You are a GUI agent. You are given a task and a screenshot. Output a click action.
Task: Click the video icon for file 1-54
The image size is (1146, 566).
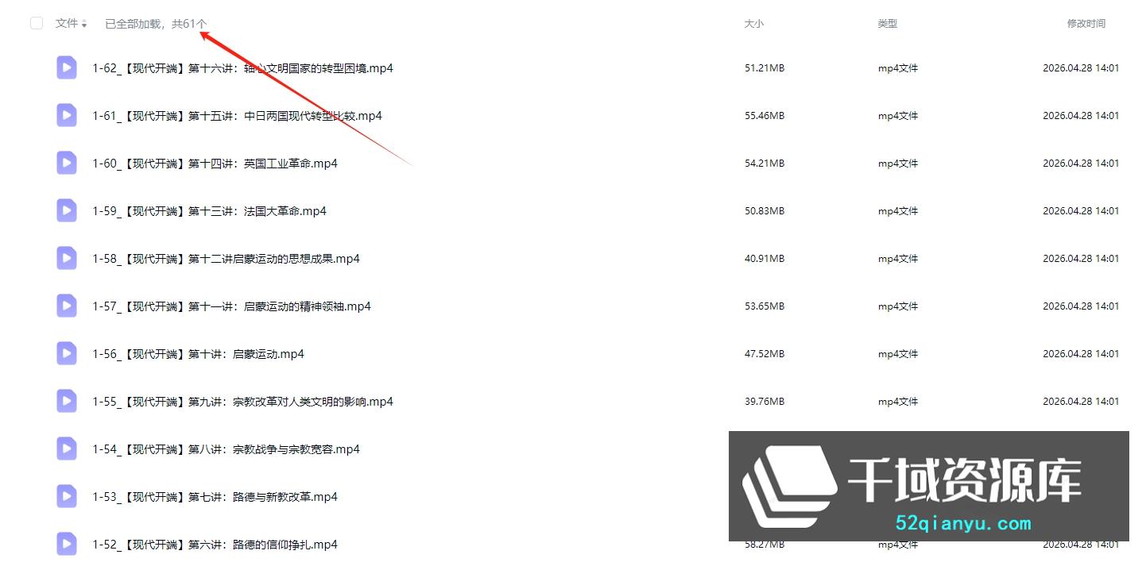(67, 449)
